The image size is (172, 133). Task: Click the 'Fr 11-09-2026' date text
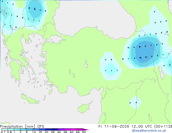114,126
